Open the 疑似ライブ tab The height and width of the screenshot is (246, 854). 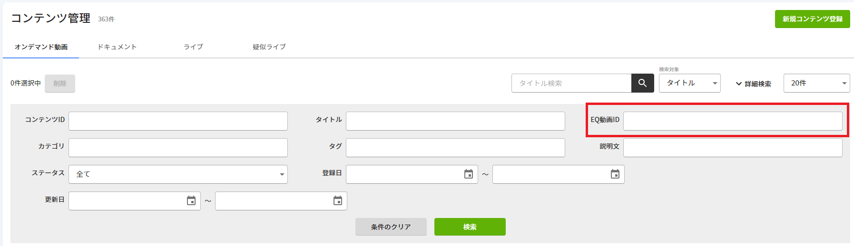tap(269, 47)
